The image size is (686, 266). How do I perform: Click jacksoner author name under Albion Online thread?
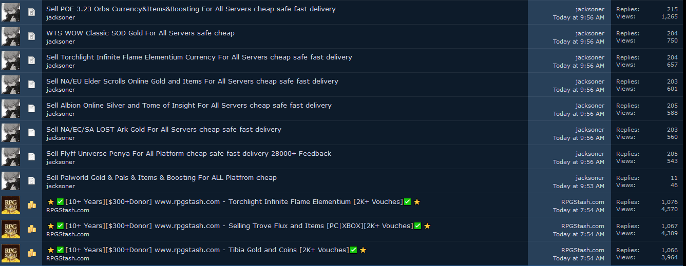pyautogui.click(x=60, y=114)
